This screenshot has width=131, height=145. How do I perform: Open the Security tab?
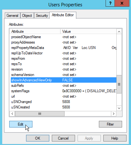(42, 16)
